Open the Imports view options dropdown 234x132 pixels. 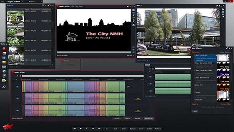click(x=43, y=5)
